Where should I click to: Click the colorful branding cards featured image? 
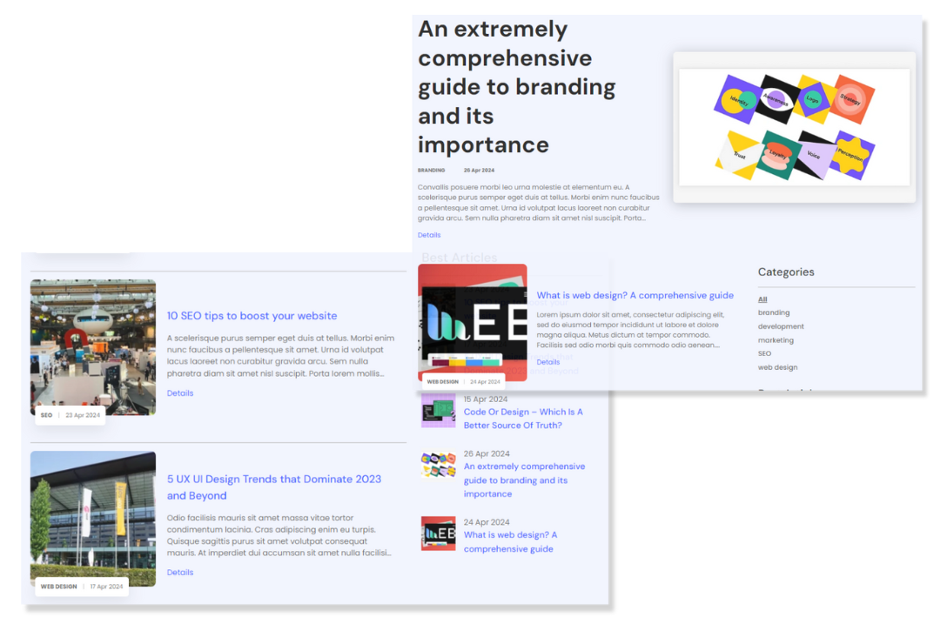click(x=794, y=127)
